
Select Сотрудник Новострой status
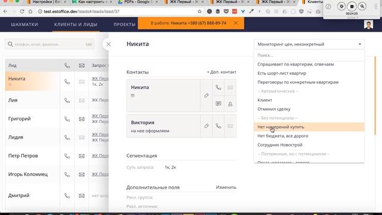[309, 145]
